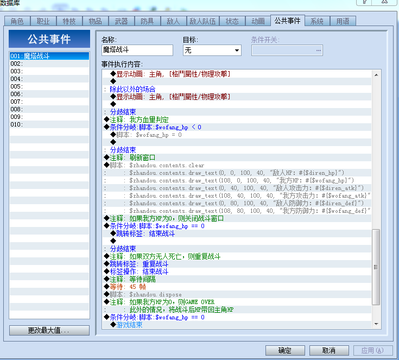Switch to the 角色 tab

(x=17, y=21)
